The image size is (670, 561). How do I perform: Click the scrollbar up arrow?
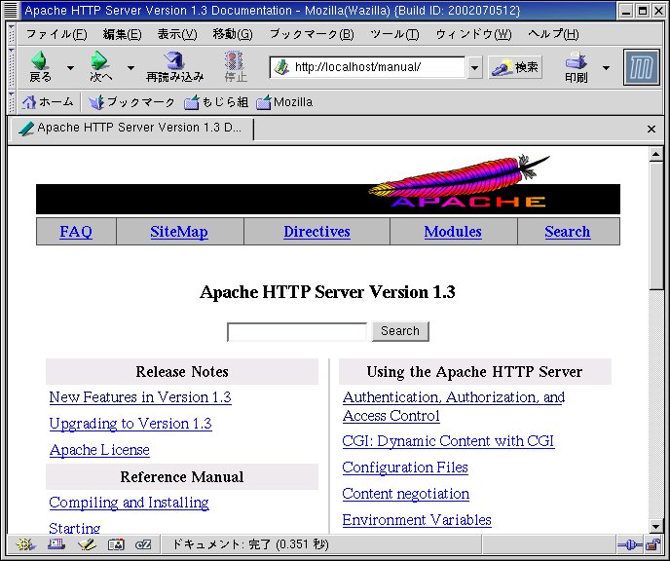(656, 154)
